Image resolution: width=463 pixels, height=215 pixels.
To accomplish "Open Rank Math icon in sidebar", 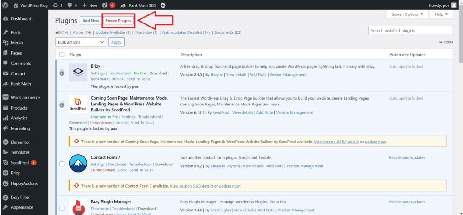I will click(x=5, y=84).
